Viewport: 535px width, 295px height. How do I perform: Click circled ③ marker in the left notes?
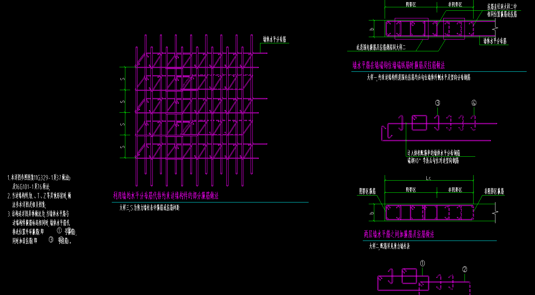[51, 239]
